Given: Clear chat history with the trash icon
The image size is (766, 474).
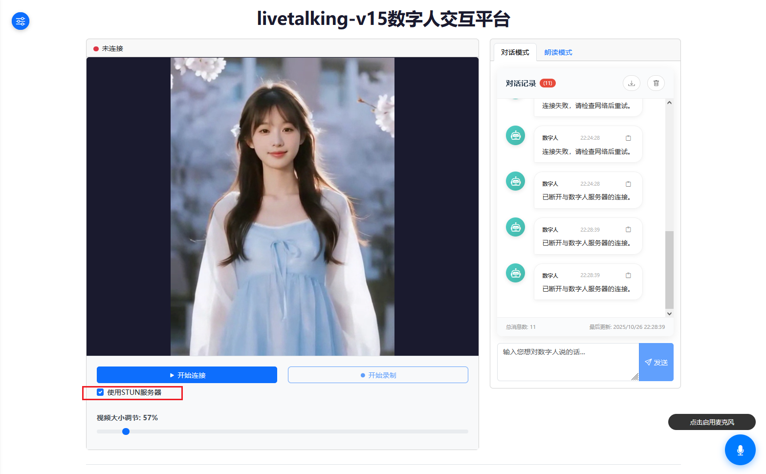Looking at the screenshot, I should (x=656, y=83).
